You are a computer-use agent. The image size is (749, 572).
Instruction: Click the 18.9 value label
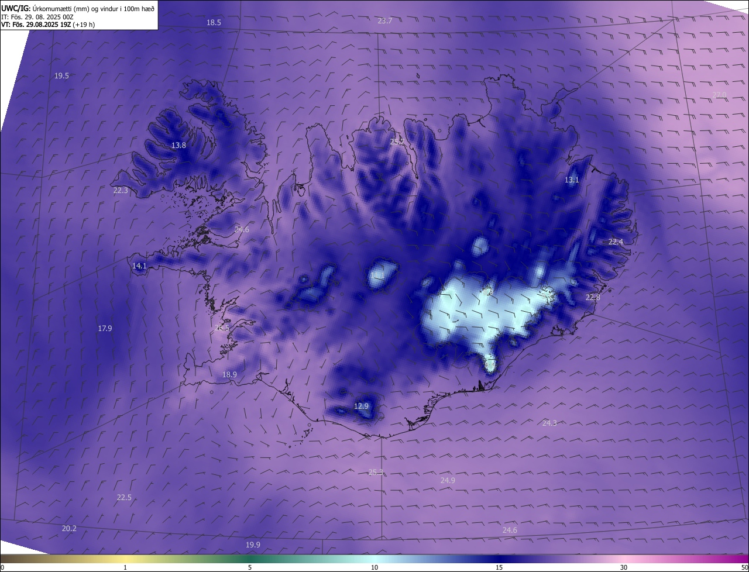(229, 374)
